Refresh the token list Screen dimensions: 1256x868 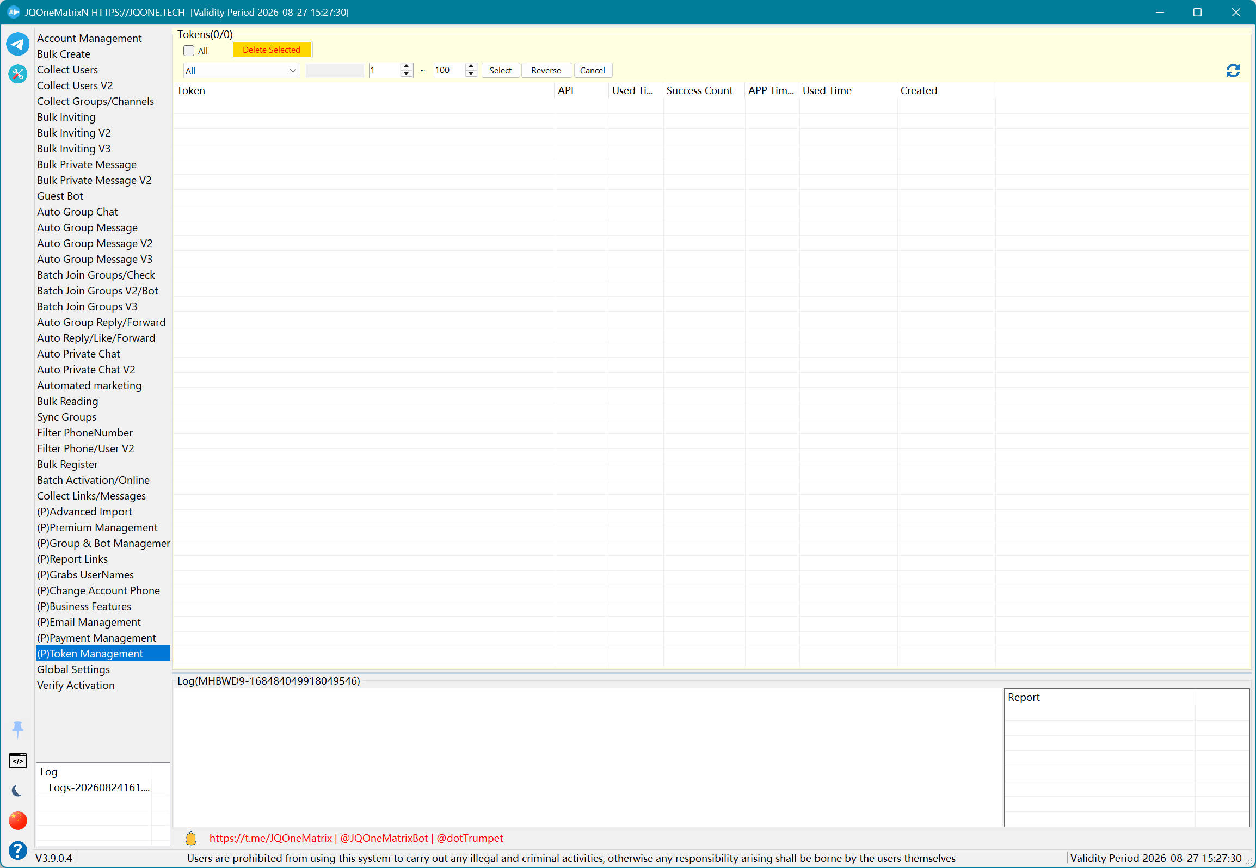(1233, 71)
